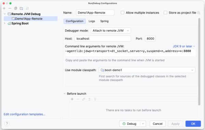Remove the Before launch task
Viewport: 205px width, 130px height.
point(78,99)
